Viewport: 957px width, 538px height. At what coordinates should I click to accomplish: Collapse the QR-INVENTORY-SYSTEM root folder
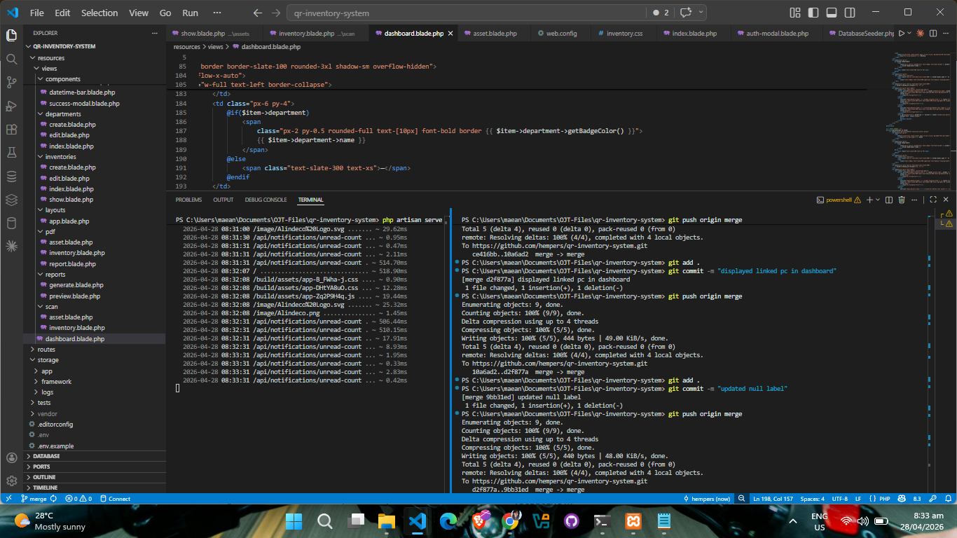click(95, 46)
